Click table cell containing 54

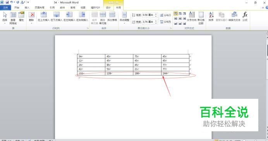[91, 57]
